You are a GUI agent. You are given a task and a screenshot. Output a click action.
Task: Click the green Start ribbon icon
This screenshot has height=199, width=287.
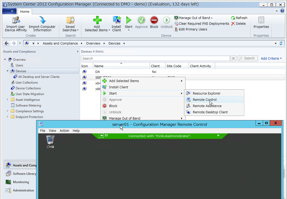pos(129,20)
